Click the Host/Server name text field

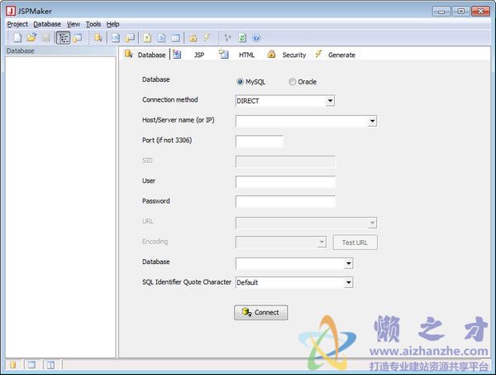(x=302, y=121)
